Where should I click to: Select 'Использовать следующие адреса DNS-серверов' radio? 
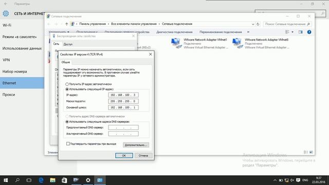pyautogui.click(x=67, y=122)
